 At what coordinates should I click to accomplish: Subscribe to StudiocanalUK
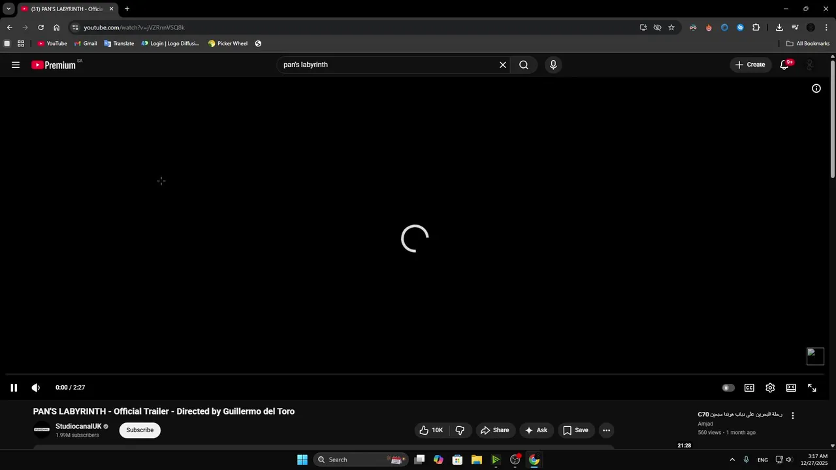tap(140, 430)
